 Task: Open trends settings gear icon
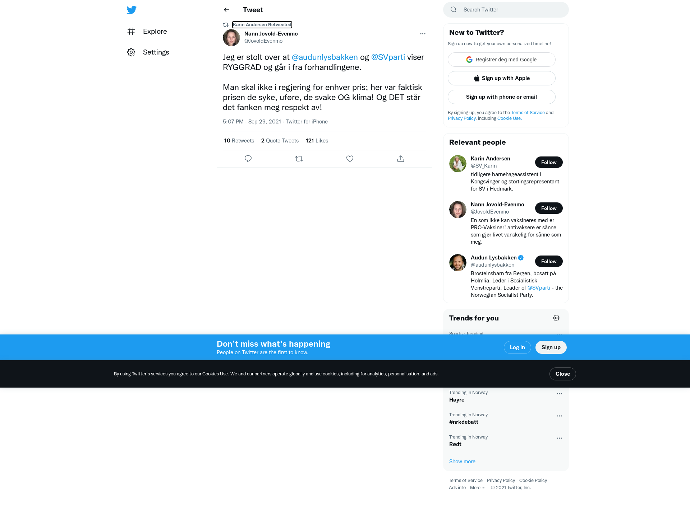556,318
